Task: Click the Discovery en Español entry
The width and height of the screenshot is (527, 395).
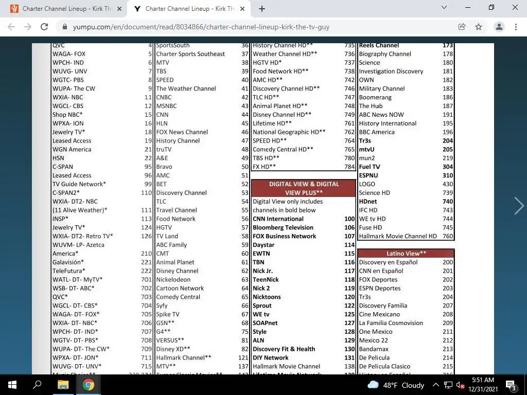Action: pos(388,262)
